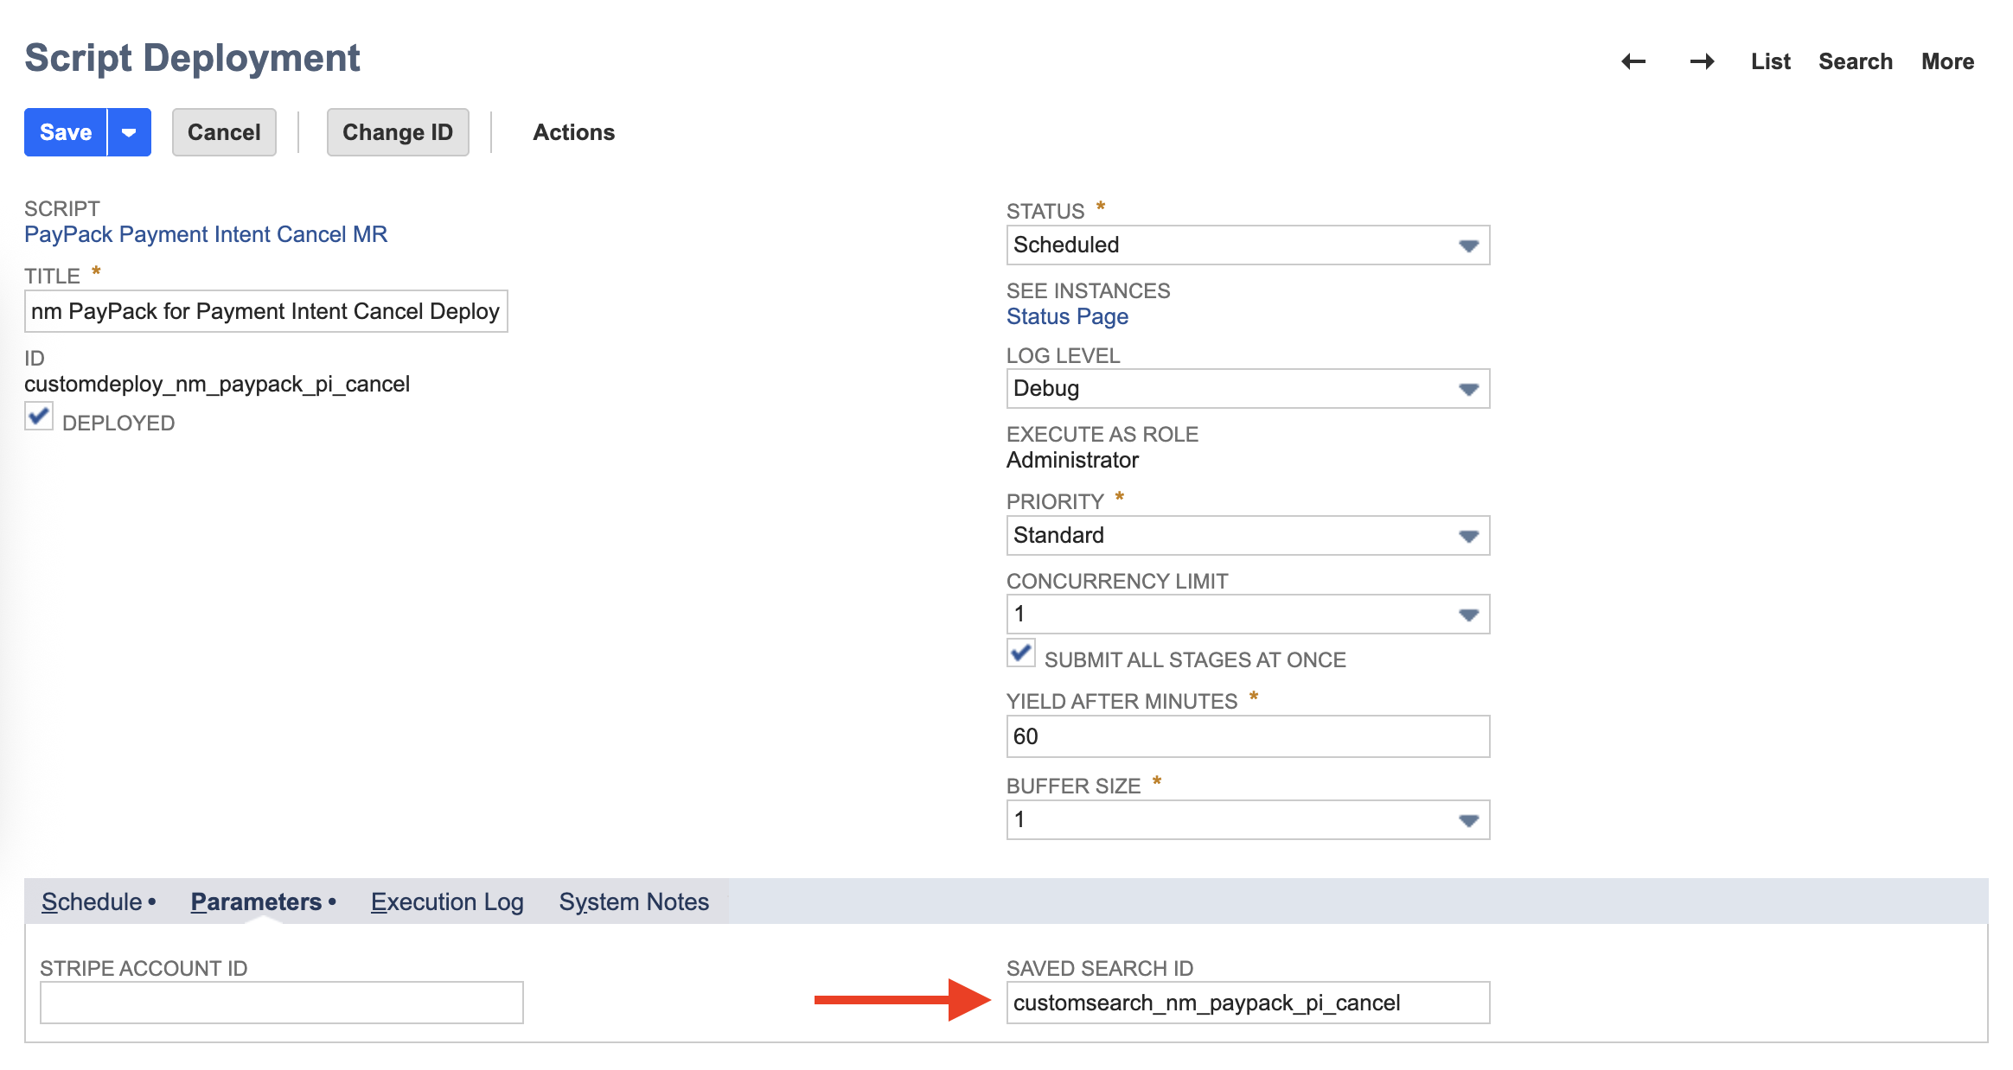Click the Stripe Account ID input field
The width and height of the screenshot is (2013, 1070).
282,1003
